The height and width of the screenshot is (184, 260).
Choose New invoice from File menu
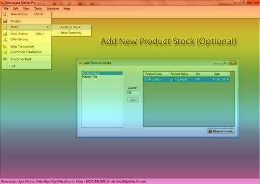[x=26, y=14]
